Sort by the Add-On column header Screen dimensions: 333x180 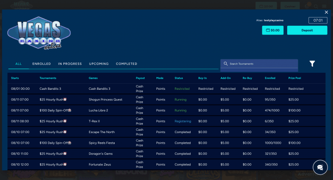(226, 78)
